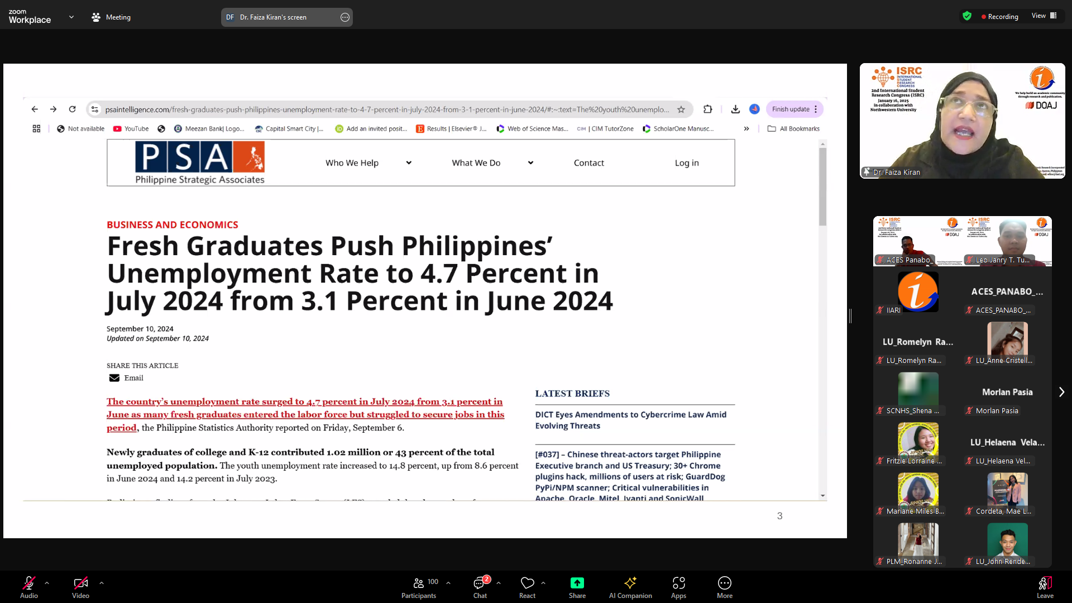
Task: Expand video settings caret
Action: click(102, 583)
